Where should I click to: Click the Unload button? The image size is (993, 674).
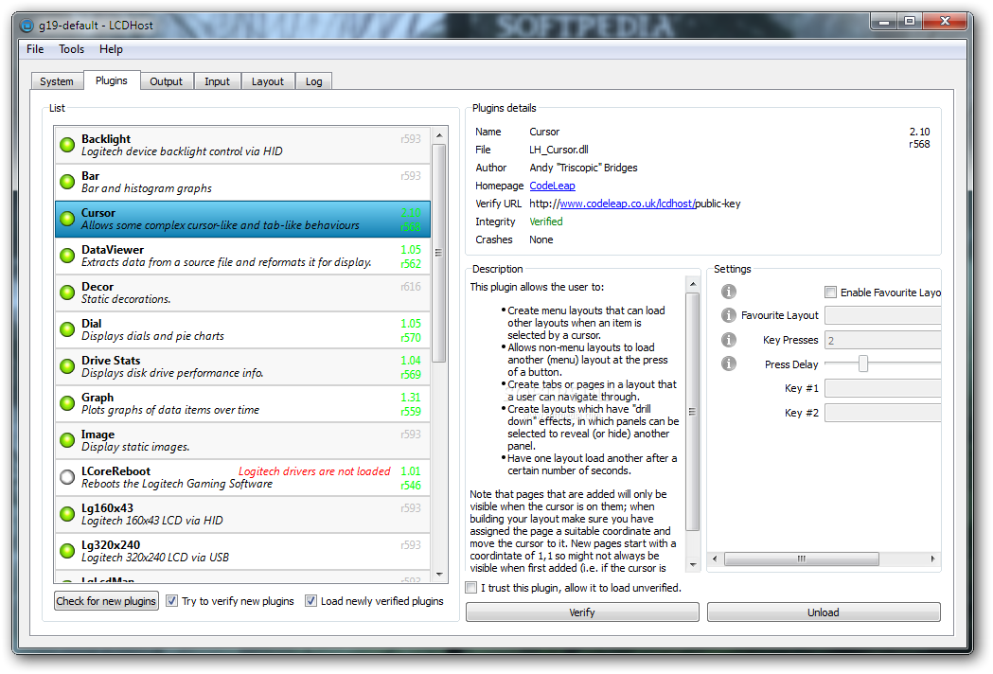pyautogui.click(x=824, y=612)
